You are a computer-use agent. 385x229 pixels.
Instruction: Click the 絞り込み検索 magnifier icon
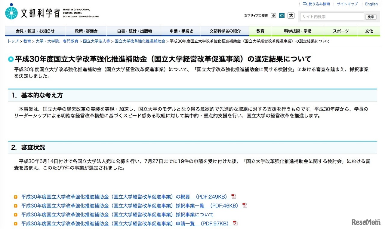[305, 4]
